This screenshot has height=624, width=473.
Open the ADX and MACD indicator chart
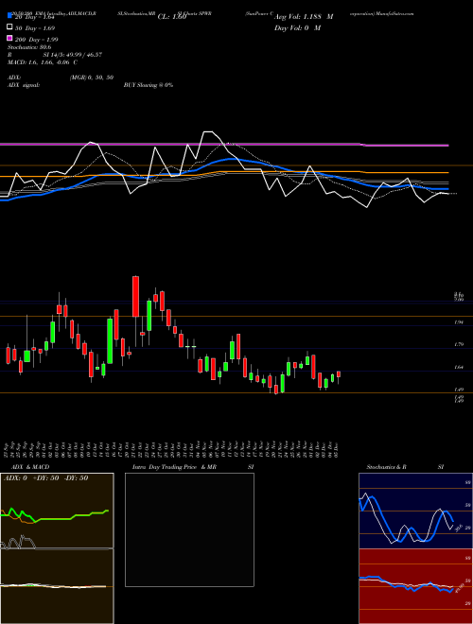(x=57, y=548)
